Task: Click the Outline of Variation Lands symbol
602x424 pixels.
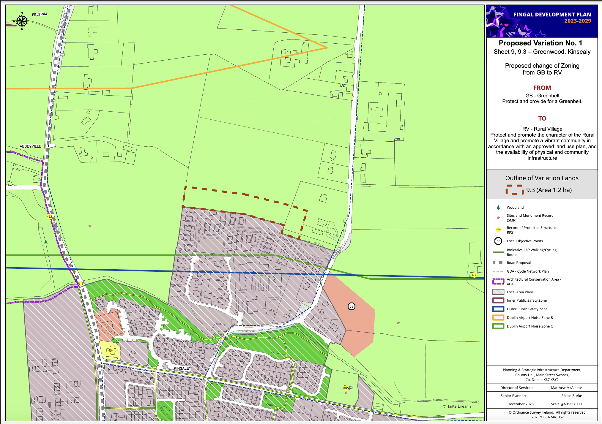Action: coord(515,189)
